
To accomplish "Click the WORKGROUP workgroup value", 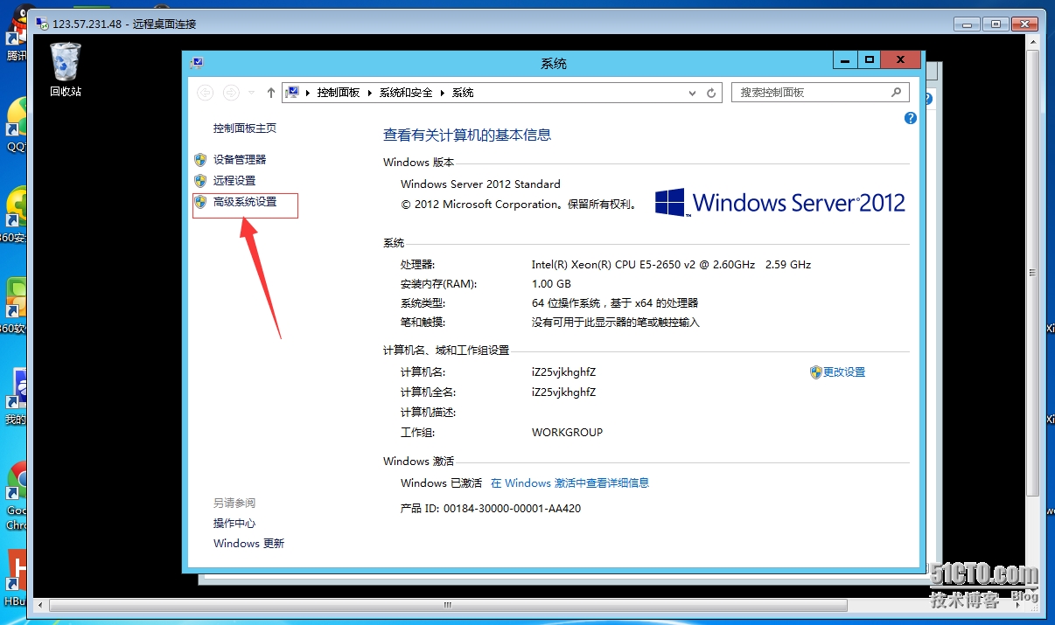I will pyautogui.click(x=567, y=433).
